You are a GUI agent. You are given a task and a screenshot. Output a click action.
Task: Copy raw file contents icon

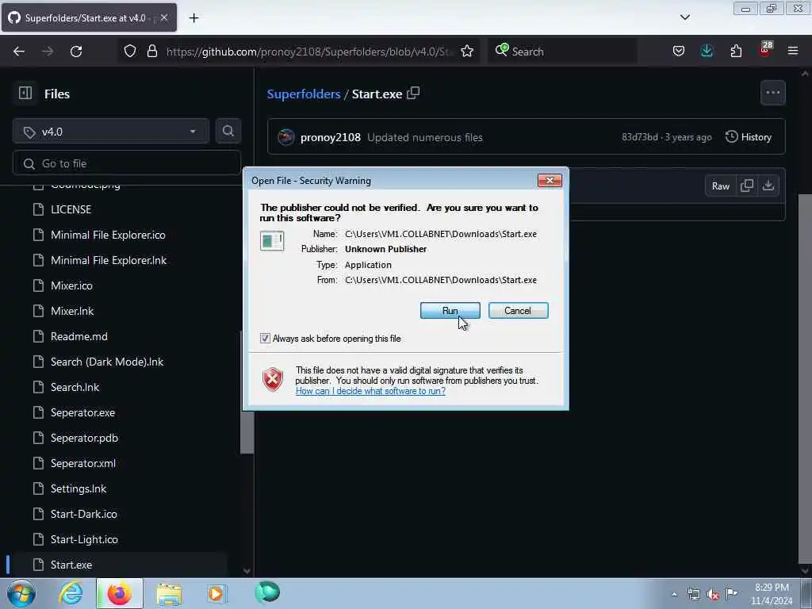pos(747,186)
